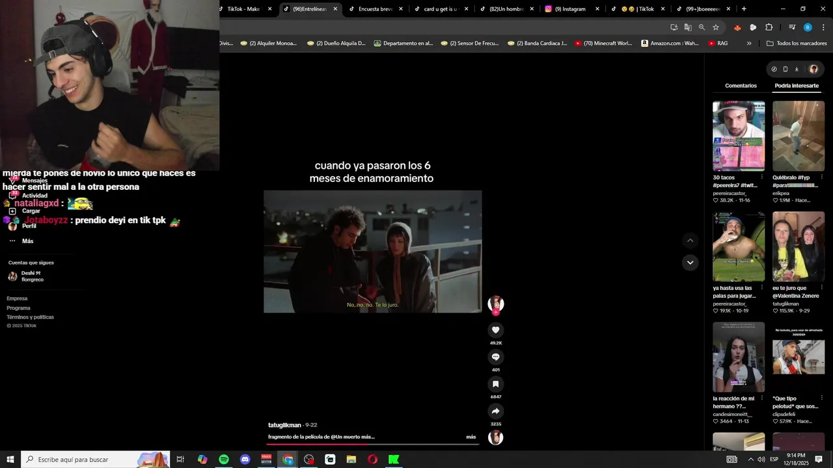This screenshot has height=468, width=833.
Task: Switch to Instagram browser tab
Action: [571, 9]
